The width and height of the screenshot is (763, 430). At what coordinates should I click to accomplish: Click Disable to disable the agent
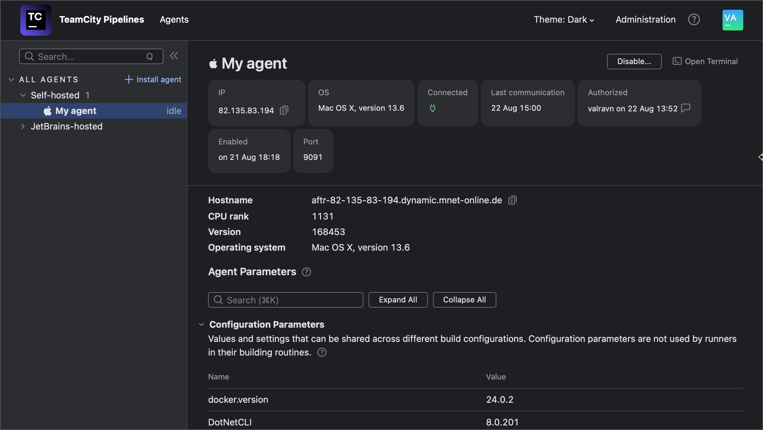[634, 61]
